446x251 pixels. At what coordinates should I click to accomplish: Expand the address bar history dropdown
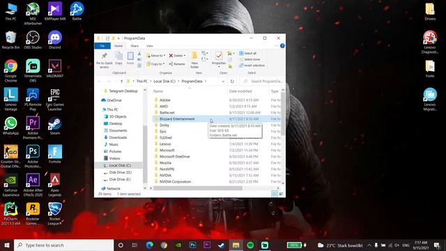click(223, 82)
